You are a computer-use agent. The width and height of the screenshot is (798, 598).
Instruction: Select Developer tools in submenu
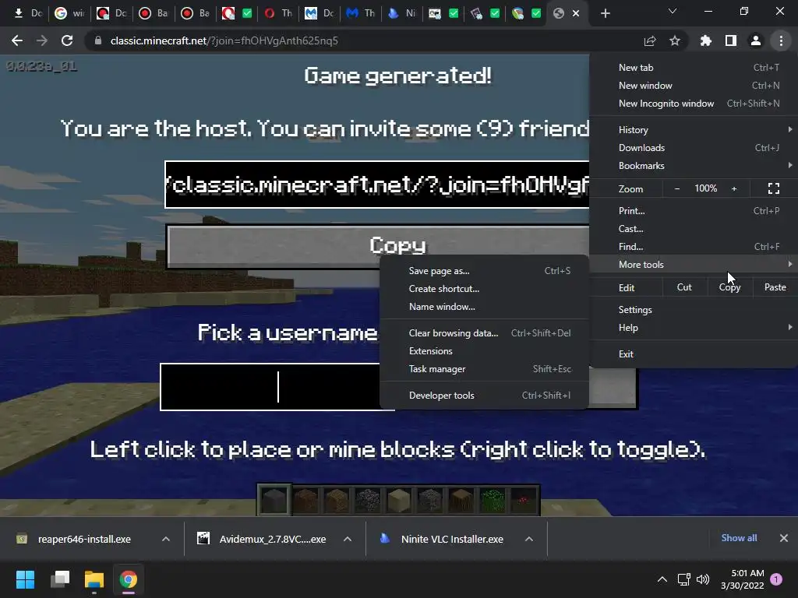click(x=485, y=395)
